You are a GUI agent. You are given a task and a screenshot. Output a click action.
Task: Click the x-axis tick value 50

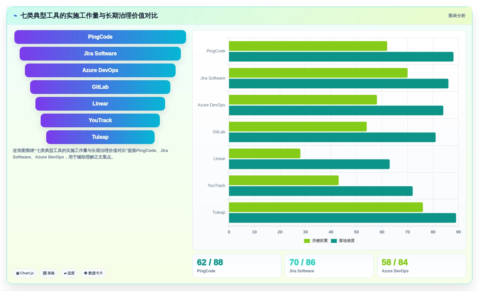click(x=356, y=232)
